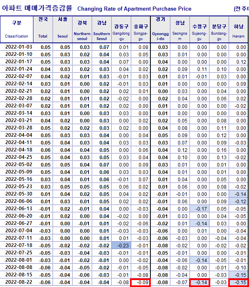Click Hanam value -0.15 on 2022-08-15
The height and width of the screenshot is (287, 249).
[238, 275]
